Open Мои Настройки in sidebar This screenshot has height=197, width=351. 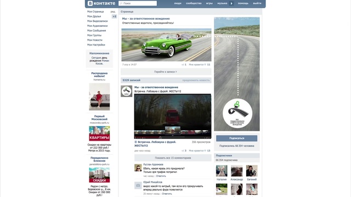coord(96,45)
